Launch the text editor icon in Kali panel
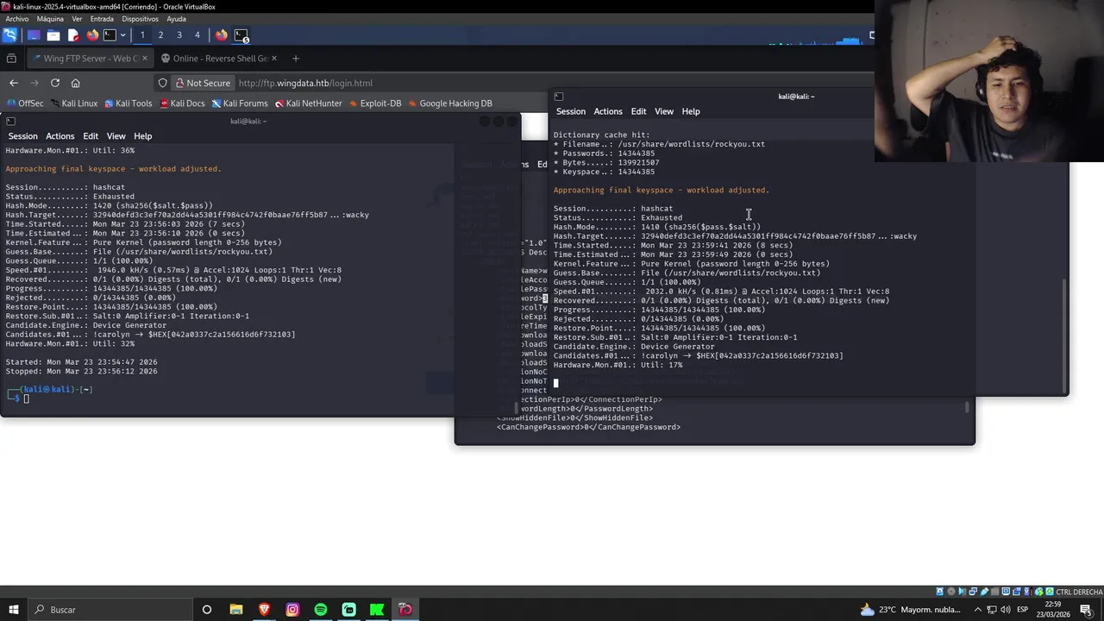 click(x=73, y=35)
